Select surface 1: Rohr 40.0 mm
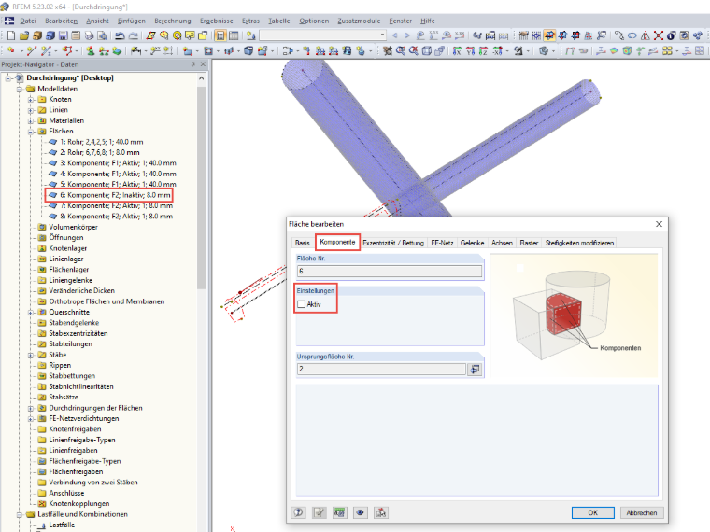 click(x=102, y=142)
